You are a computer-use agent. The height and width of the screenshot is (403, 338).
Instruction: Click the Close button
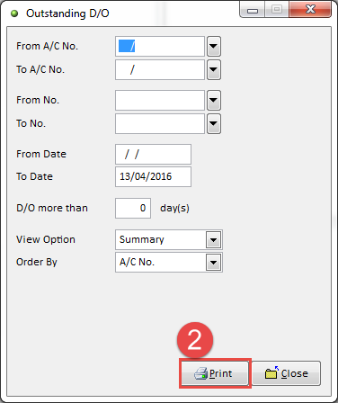click(286, 373)
